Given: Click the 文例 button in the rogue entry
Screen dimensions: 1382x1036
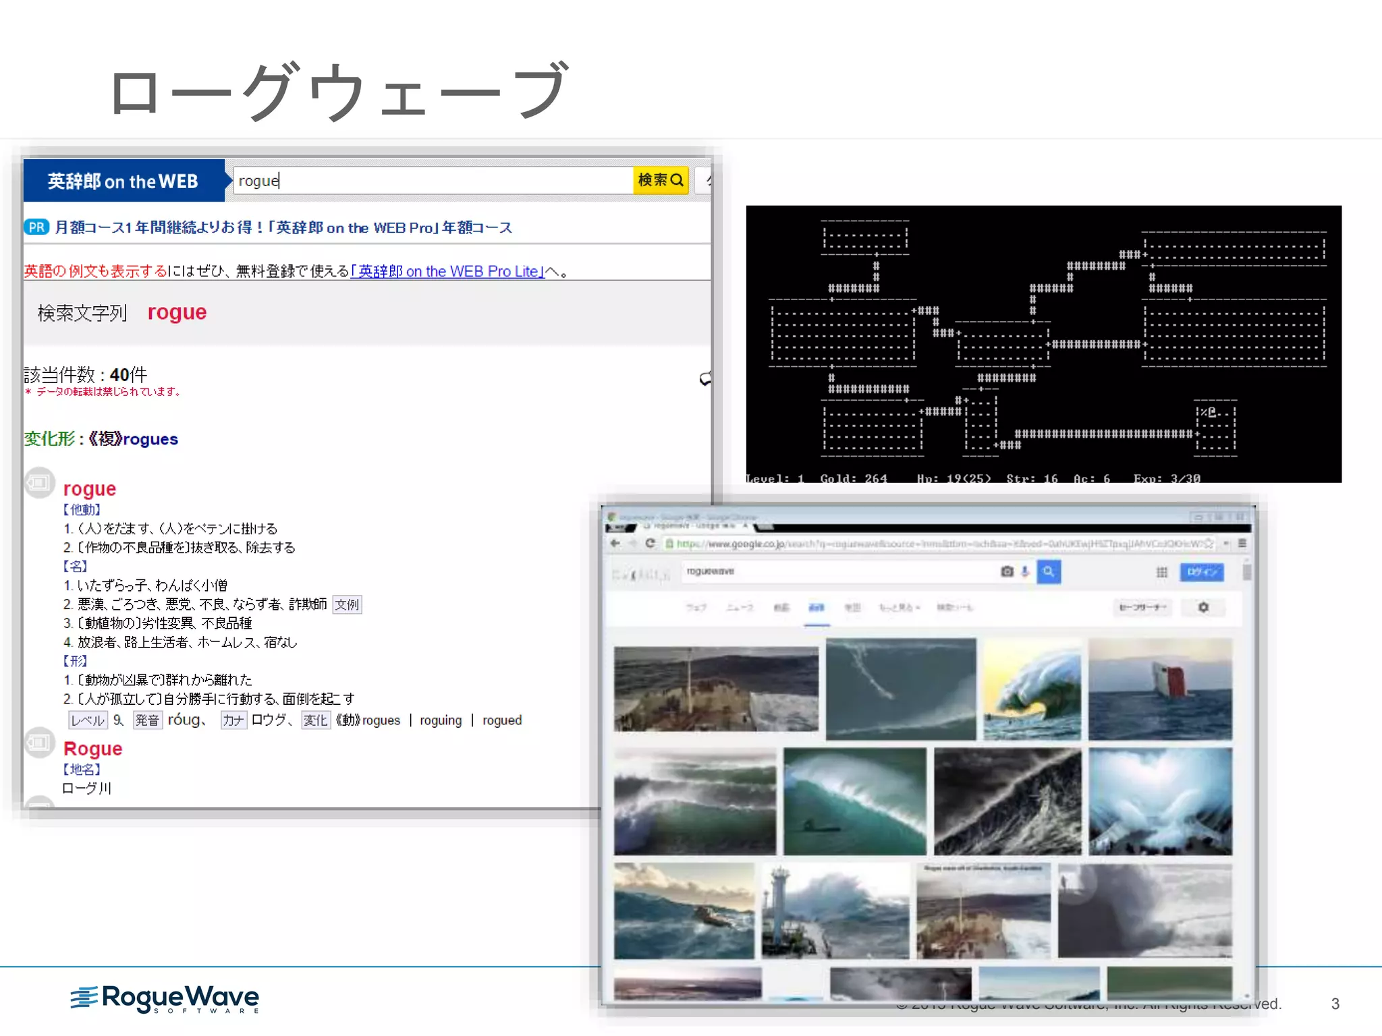Looking at the screenshot, I should tap(347, 604).
